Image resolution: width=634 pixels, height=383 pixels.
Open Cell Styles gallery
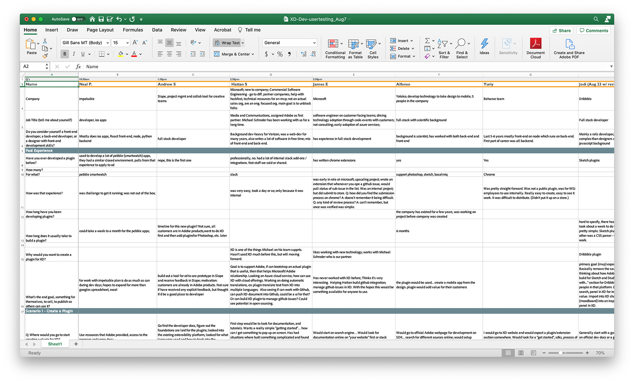tap(373, 49)
